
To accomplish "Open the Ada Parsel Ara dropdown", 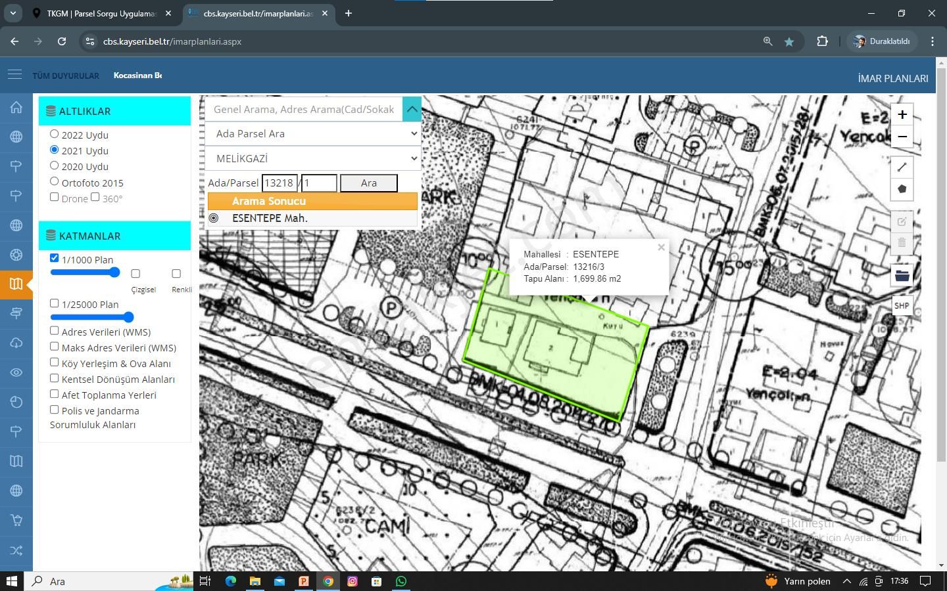I will click(x=313, y=133).
